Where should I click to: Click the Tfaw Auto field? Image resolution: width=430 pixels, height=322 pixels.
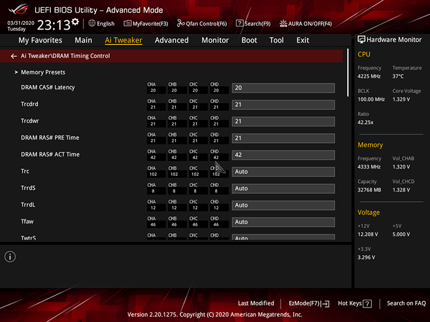283,222
